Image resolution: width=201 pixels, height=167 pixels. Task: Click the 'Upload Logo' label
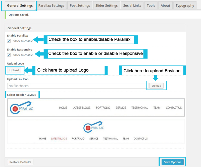pos(16,64)
